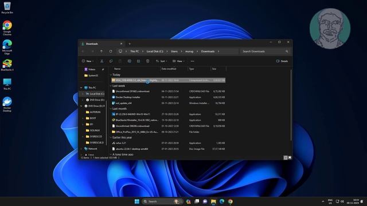The height and width of the screenshot is (206, 367).
Task: Open Microsoft Edge from the taskbar
Action: pos(222,201)
